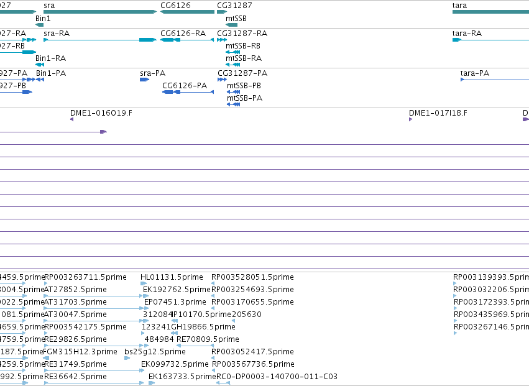Click the tara-PA protein label
Image resolution: width=529 pixels, height=386 pixels.
click(475, 73)
